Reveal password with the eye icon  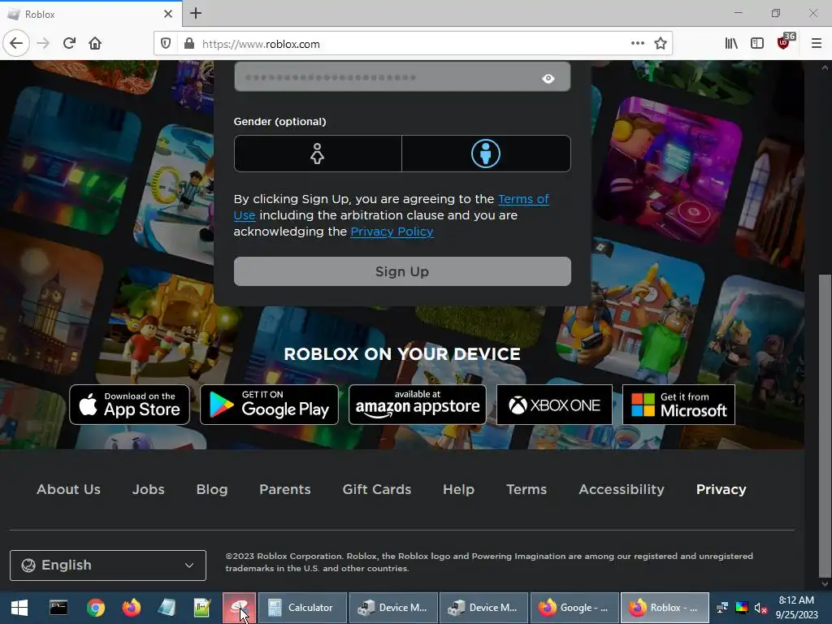(x=548, y=79)
